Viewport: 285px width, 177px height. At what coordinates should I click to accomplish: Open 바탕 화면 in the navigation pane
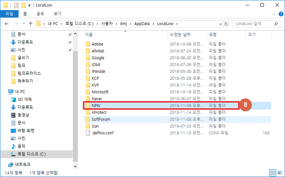pos(23,131)
